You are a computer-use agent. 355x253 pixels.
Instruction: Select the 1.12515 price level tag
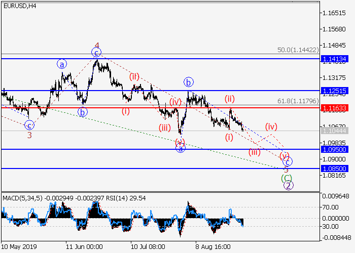334,91
